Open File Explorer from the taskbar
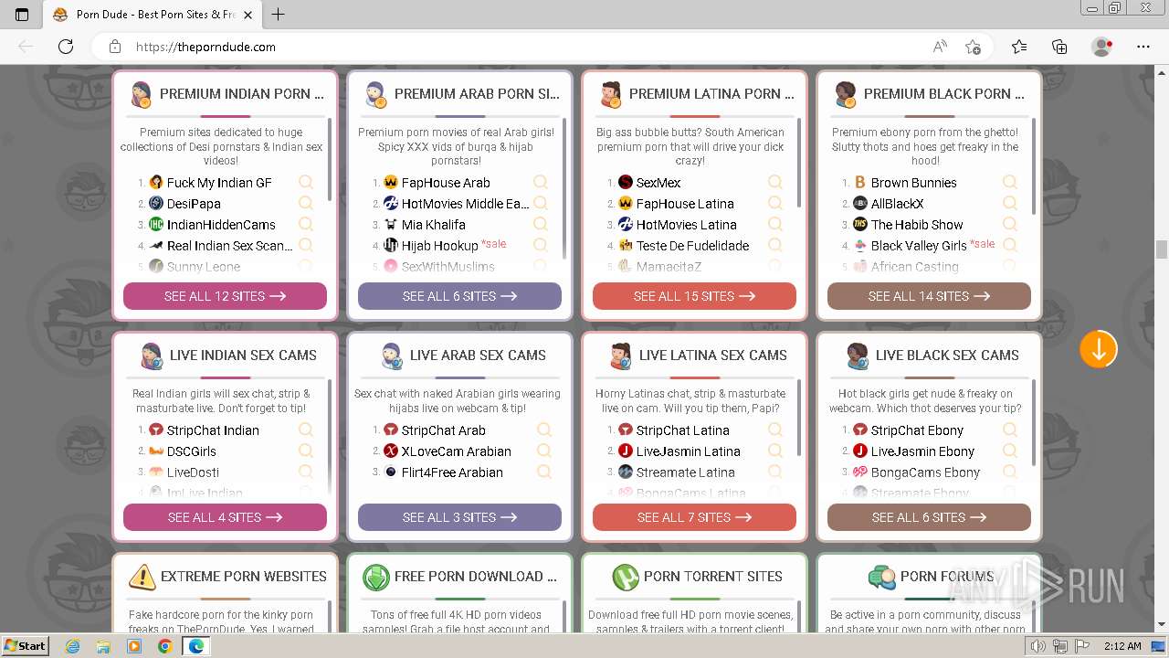 [103, 646]
